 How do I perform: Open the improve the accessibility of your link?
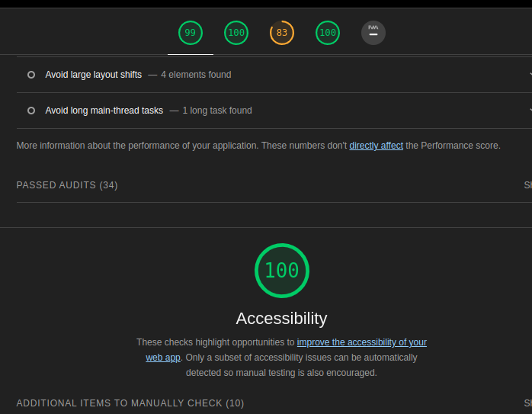pyautogui.click(x=362, y=342)
